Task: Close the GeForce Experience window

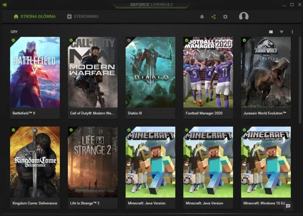Action: [300, 5]
